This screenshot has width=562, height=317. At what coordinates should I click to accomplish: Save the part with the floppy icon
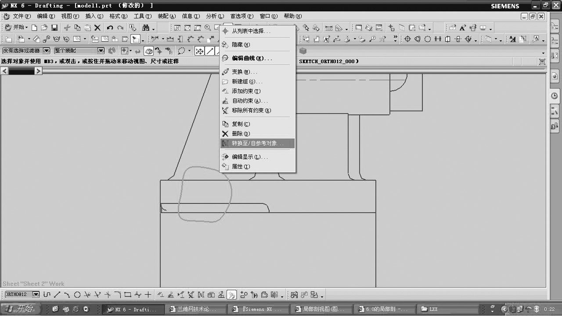click(x=54, y=28)
